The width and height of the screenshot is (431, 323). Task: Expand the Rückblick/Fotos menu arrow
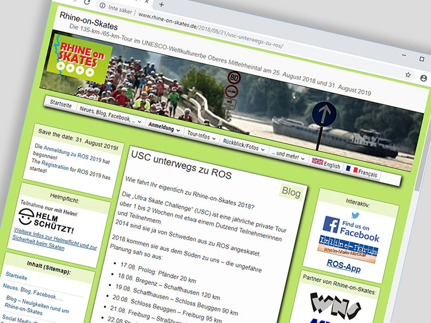click(x=263, y=150)
